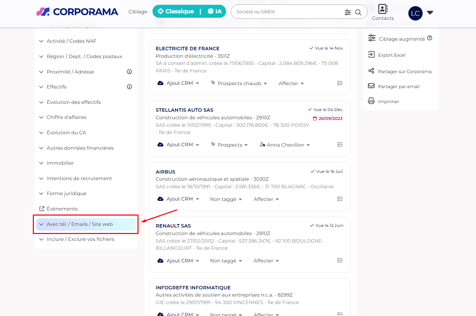Open Anna Chevillon assignee dropdown
476x316 pixels.
285,145
